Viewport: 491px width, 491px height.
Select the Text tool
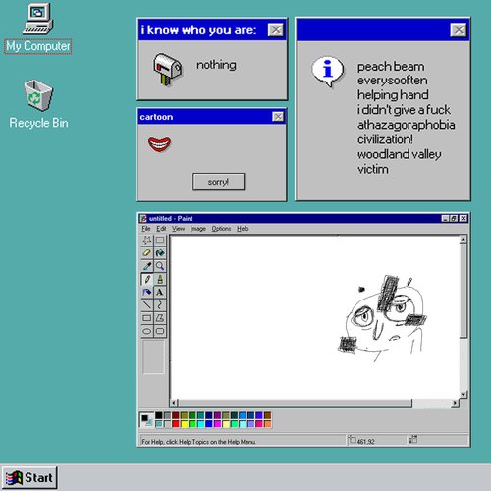pyautogui.click(x=160, y=292)
